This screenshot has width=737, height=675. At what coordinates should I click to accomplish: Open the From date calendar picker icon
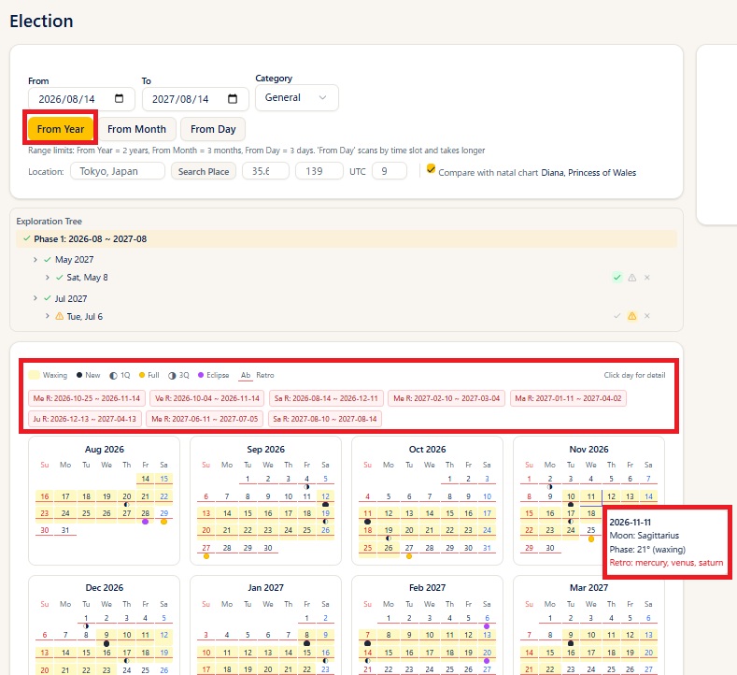click(x=119, y=98)
